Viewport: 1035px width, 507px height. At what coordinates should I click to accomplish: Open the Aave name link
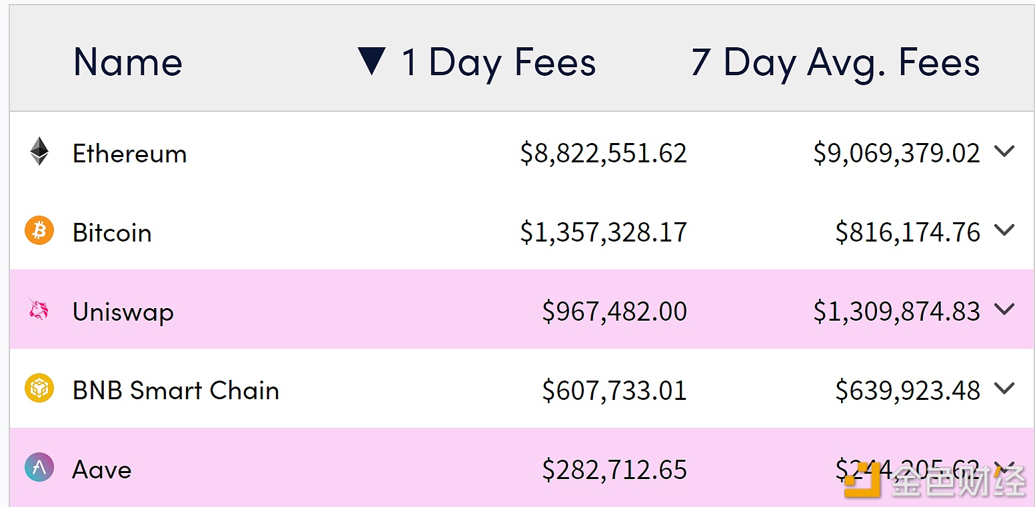coord(101,470)
